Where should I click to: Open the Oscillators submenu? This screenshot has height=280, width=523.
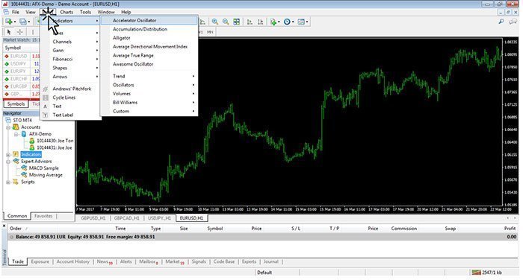pos(149,85)
